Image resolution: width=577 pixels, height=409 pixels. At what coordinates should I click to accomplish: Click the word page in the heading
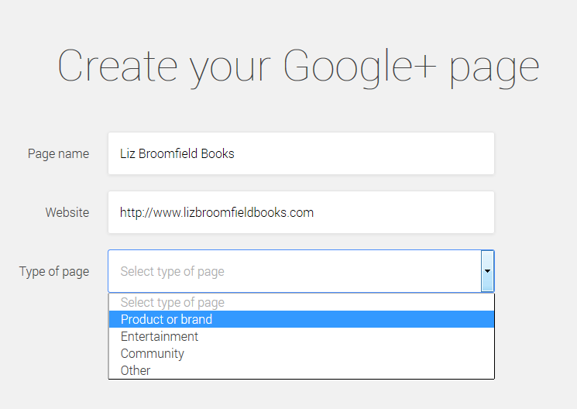(x=494, y=68)
